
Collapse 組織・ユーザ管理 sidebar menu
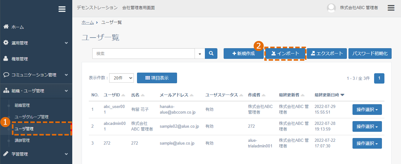pyautogui.click(x=36, y=91)
